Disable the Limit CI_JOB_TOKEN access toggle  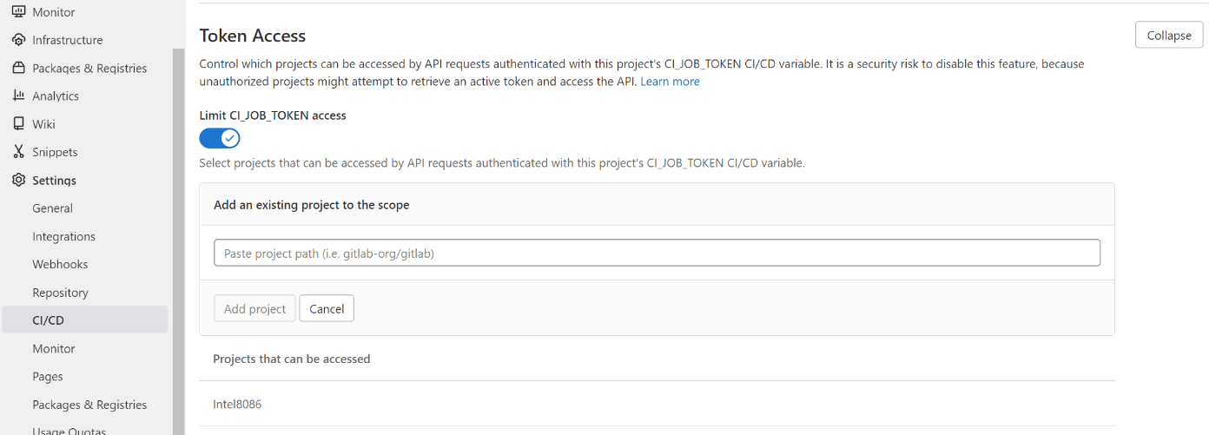tap(220, 138)
